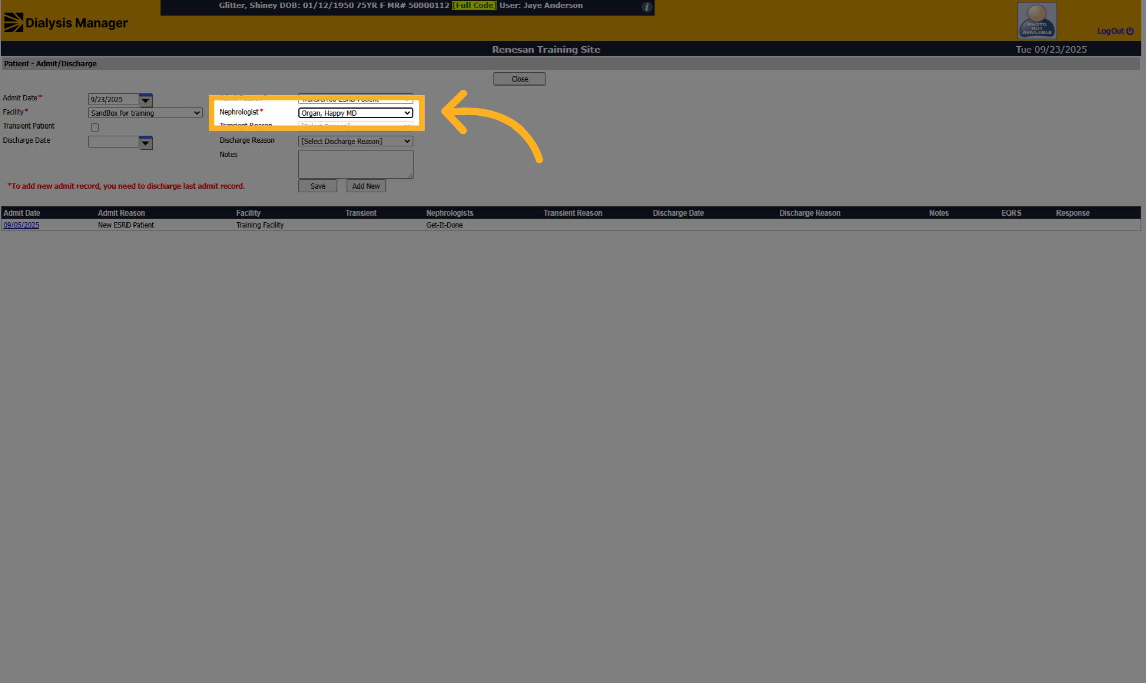Click the Transient Reason column header

[x=573, y=213]
